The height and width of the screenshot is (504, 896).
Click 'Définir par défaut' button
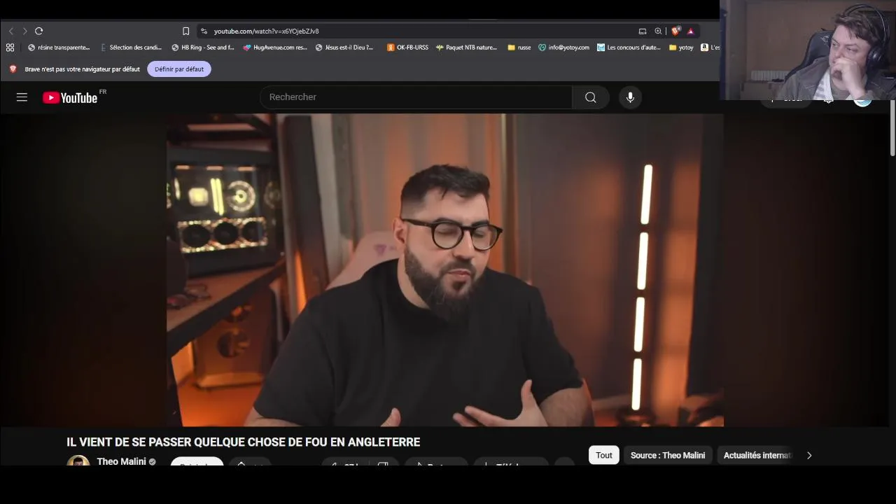click(x=179, y=69)
